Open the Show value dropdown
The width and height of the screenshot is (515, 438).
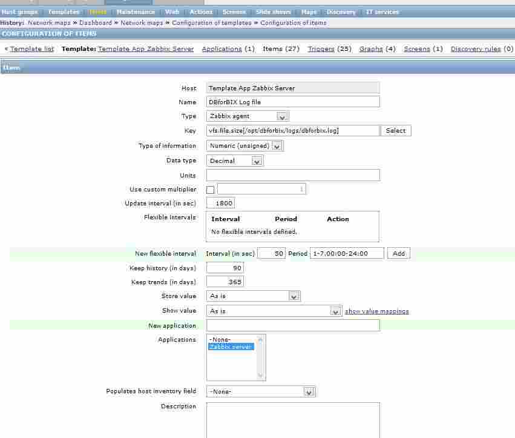point(274,311)
